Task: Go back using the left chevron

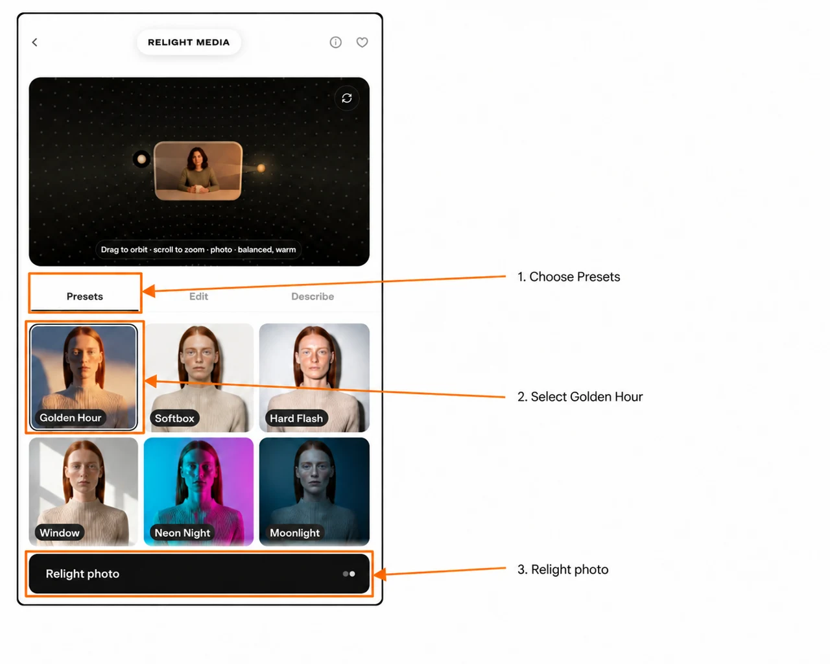Action: (x=35, y=42)
